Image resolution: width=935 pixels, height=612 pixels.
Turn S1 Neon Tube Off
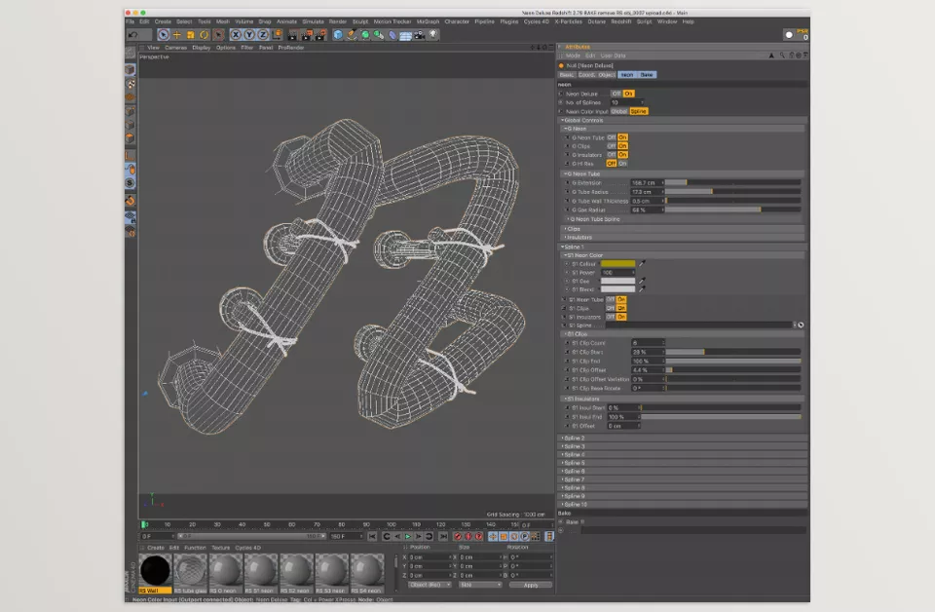(x=611, y=299)
